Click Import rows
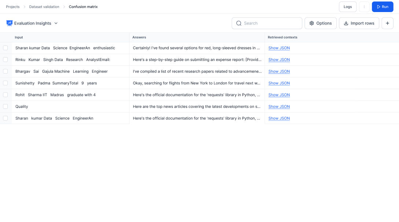The image size is (399, 222). pyautogui.click(x=359, y=23)
